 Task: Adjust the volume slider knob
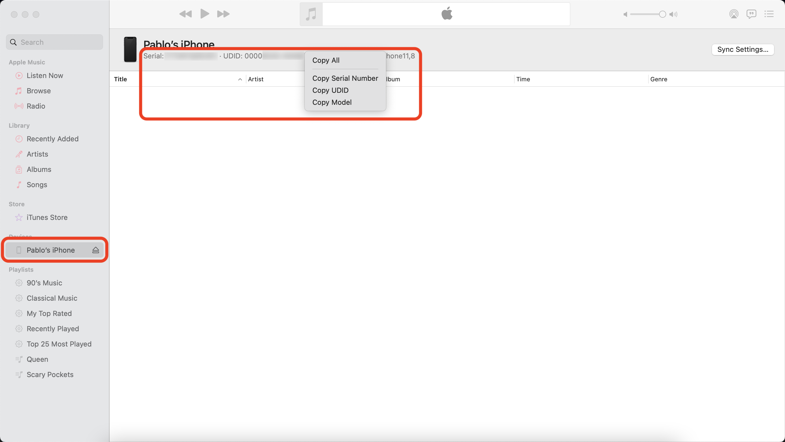point(662,14)
